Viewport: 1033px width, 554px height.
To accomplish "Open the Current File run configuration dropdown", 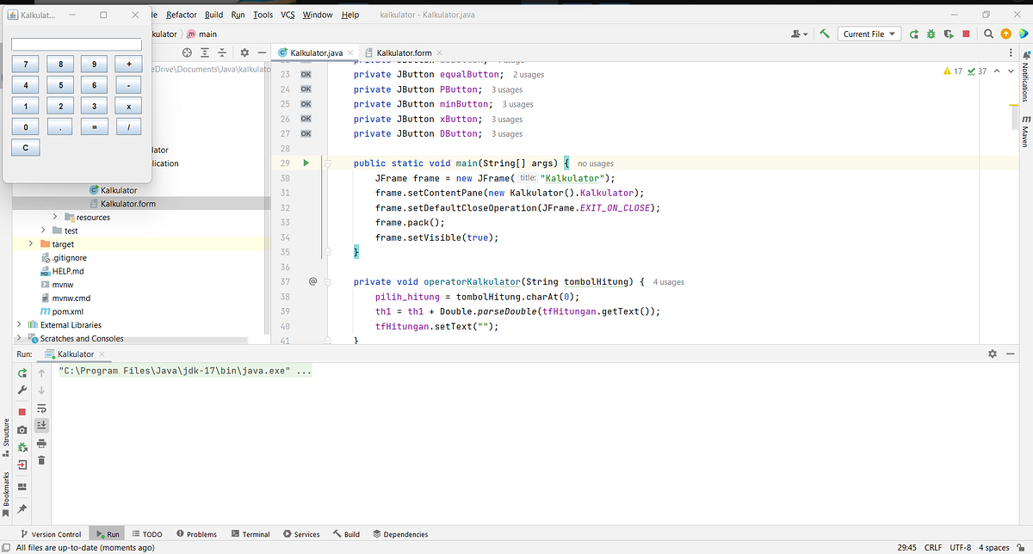I will [x=869, y=34].
